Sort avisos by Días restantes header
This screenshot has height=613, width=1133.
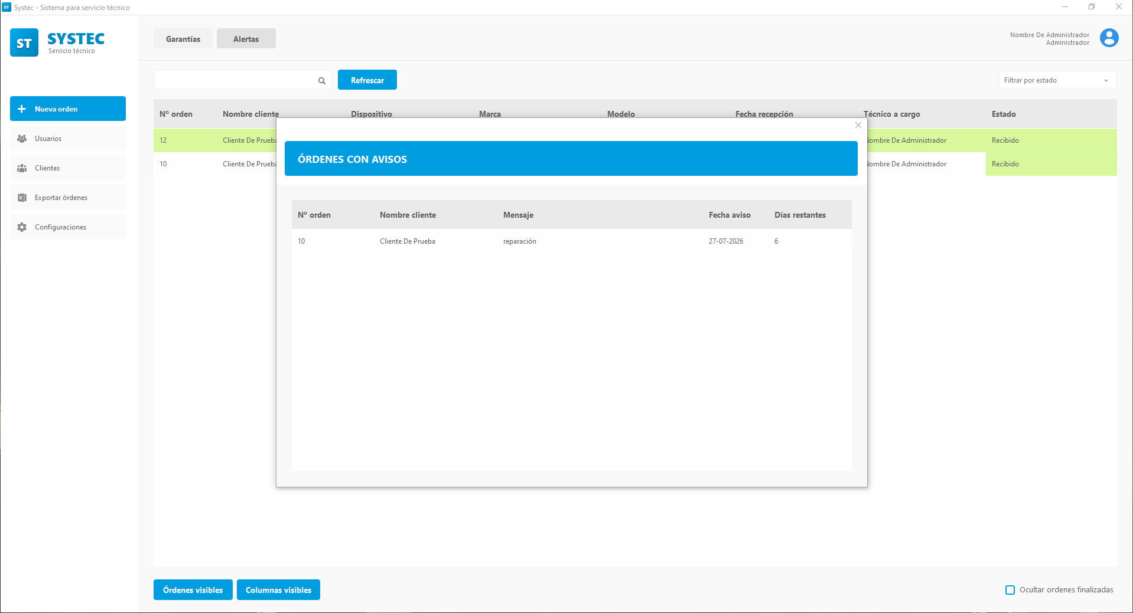pyautogui.click(x=800, y=215)
